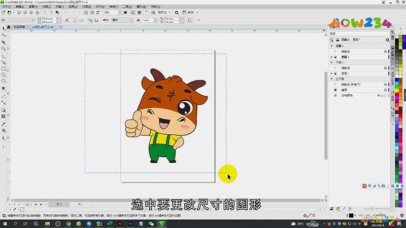
Task: Toggle the Snap Off button
Action: (153, 12)
